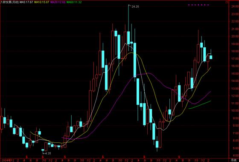Click the 24.20 high price marker
This screenshot has height=162, width=239.
(135, 7)
